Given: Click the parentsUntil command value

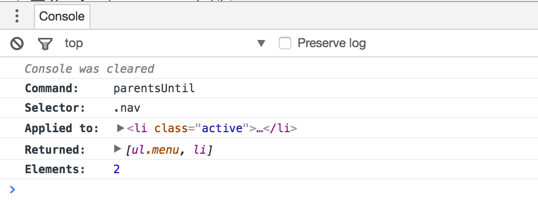Looking at the screenshot, I should click(x=154, y=88).
